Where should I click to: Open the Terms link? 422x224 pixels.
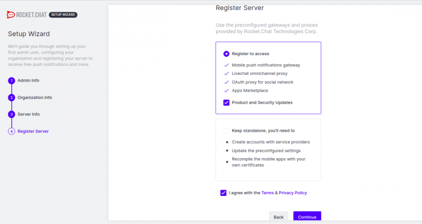click(x=267, y=193)
